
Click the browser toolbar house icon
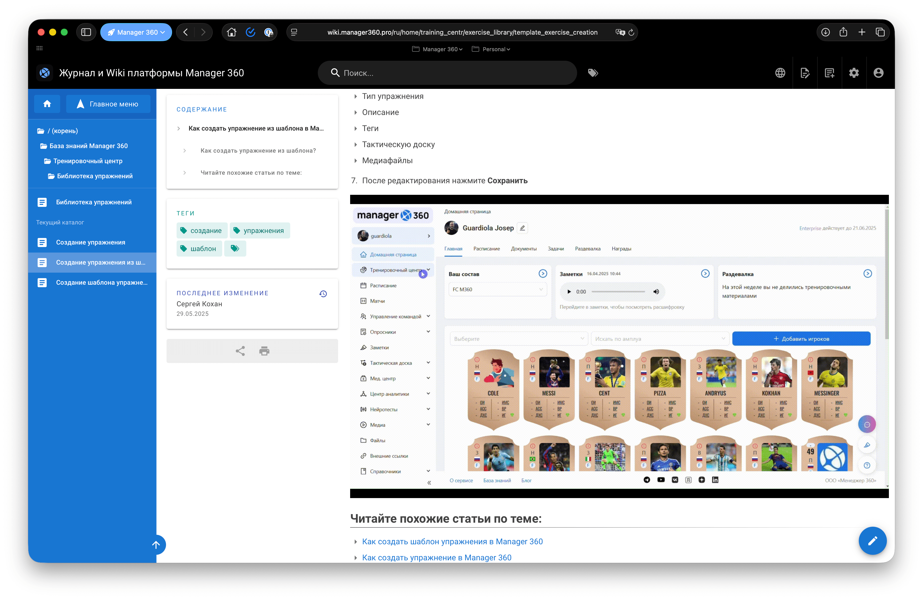pyautogui.click(x=232, y=32)
